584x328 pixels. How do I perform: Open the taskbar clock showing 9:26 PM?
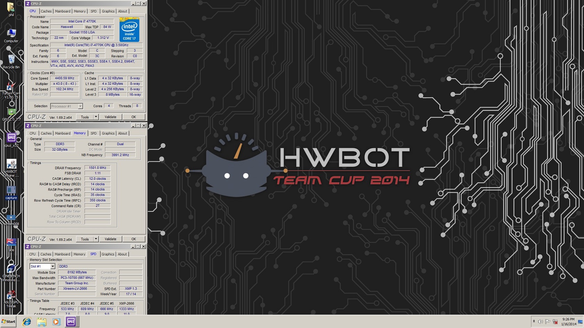568,321
